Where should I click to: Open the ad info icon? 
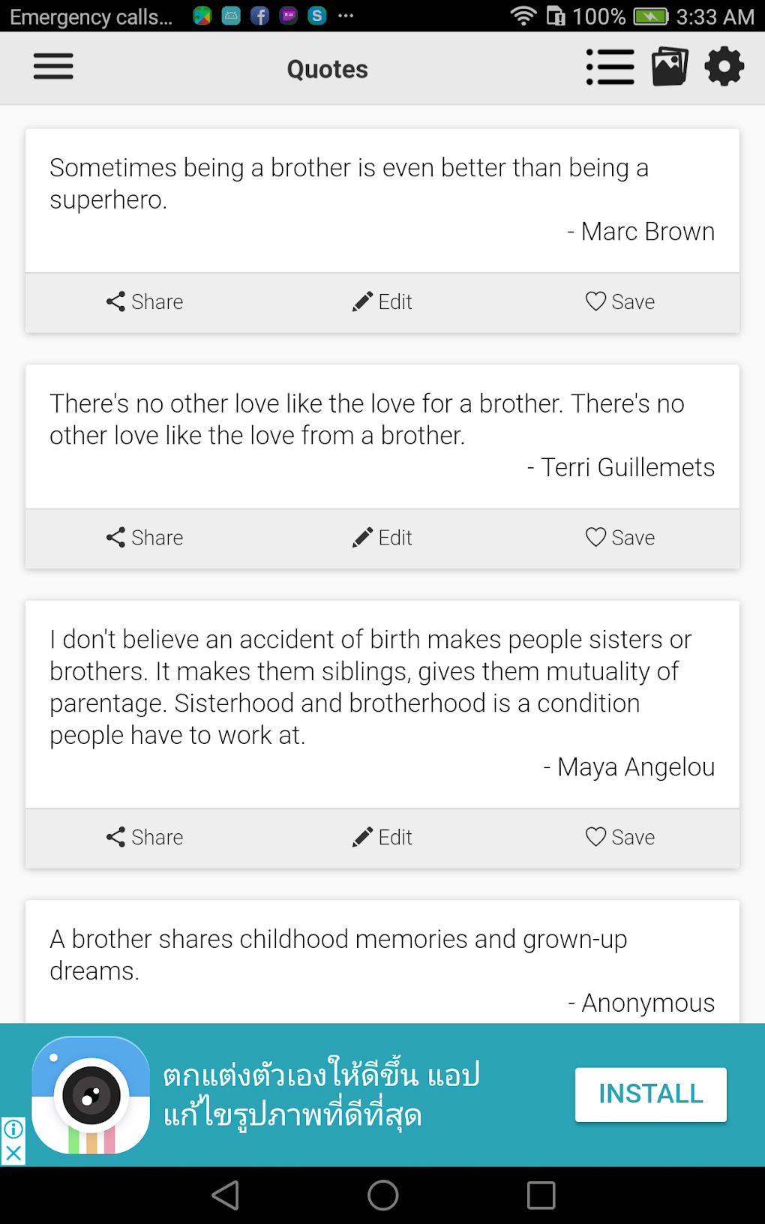pos(13,1128)
